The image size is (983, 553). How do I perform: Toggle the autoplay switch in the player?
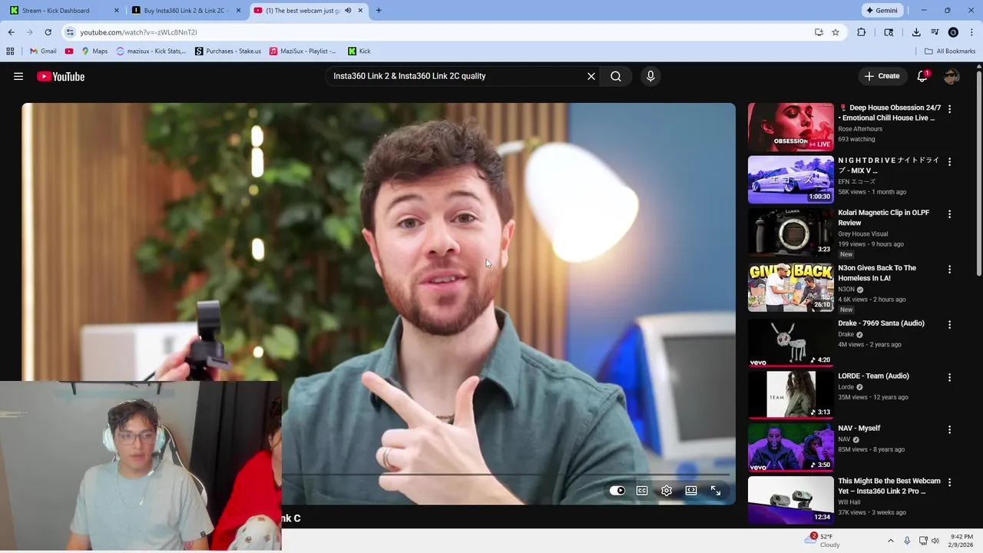click(617, 491)
